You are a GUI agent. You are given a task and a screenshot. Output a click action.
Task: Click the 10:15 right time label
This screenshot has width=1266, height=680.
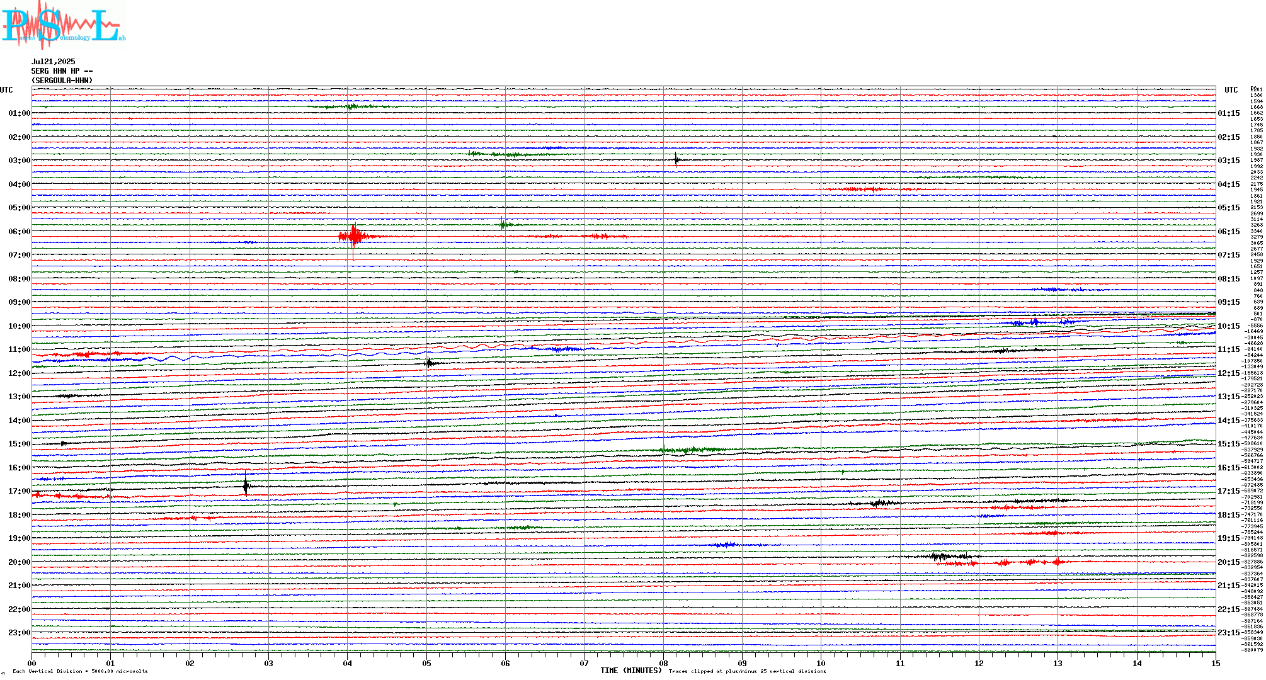click(1229, 326)
